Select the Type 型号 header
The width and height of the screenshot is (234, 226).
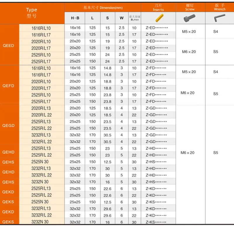pos(32,13)
